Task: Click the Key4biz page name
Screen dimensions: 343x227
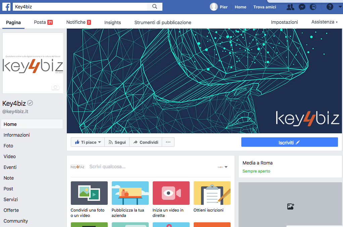Action: click(x=14, y=103)
